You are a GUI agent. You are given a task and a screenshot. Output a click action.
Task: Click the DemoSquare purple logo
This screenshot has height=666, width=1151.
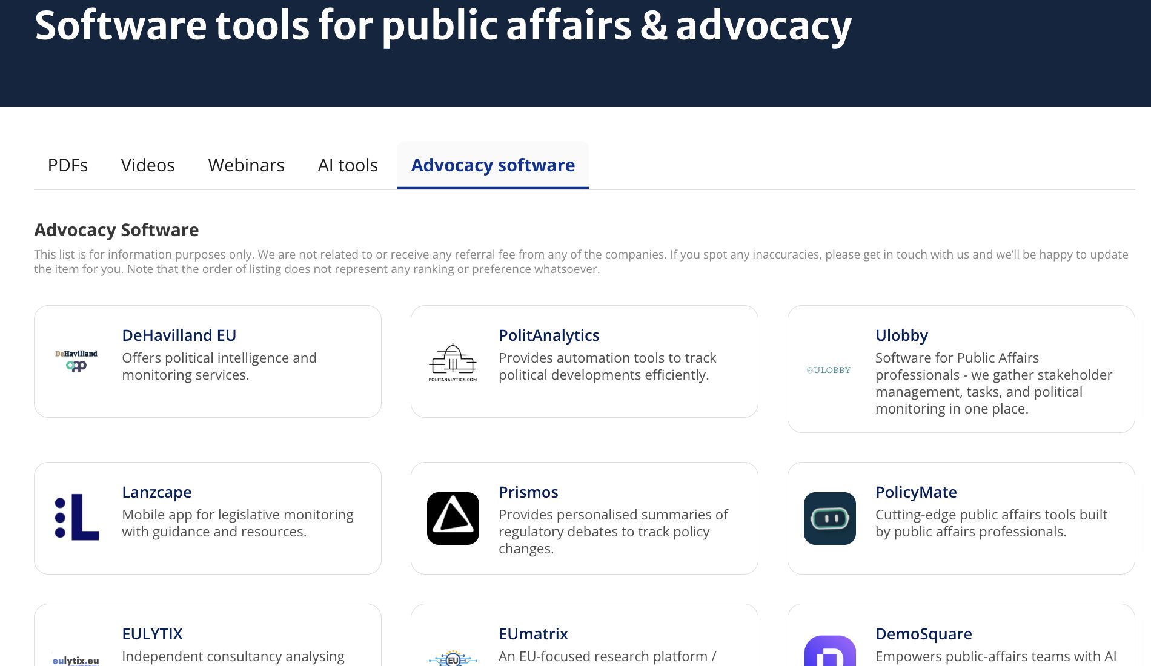click(830, 651)
